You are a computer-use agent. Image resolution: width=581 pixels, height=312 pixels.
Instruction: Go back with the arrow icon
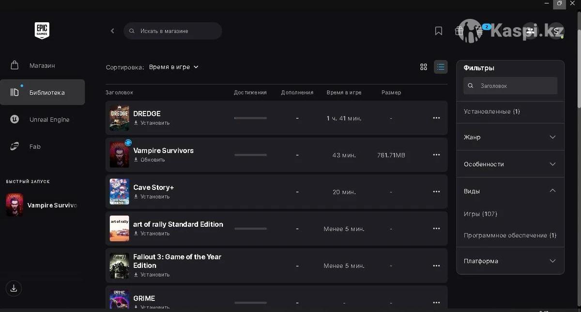[x=112, y=31]
